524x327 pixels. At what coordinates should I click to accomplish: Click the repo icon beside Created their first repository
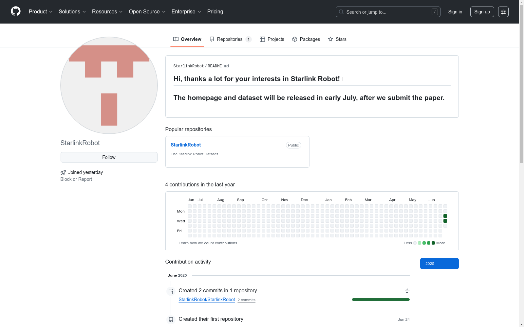[171, 319]
